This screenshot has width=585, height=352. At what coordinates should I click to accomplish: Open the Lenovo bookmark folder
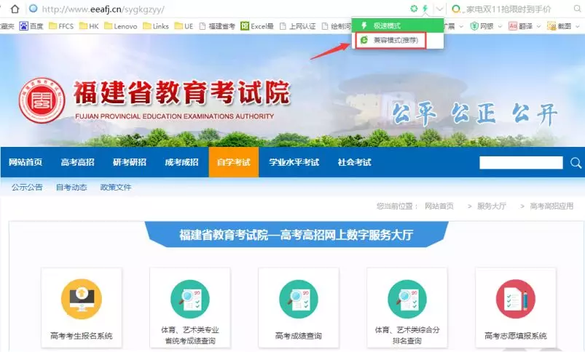pyautogui.click(x=120, y=26)
